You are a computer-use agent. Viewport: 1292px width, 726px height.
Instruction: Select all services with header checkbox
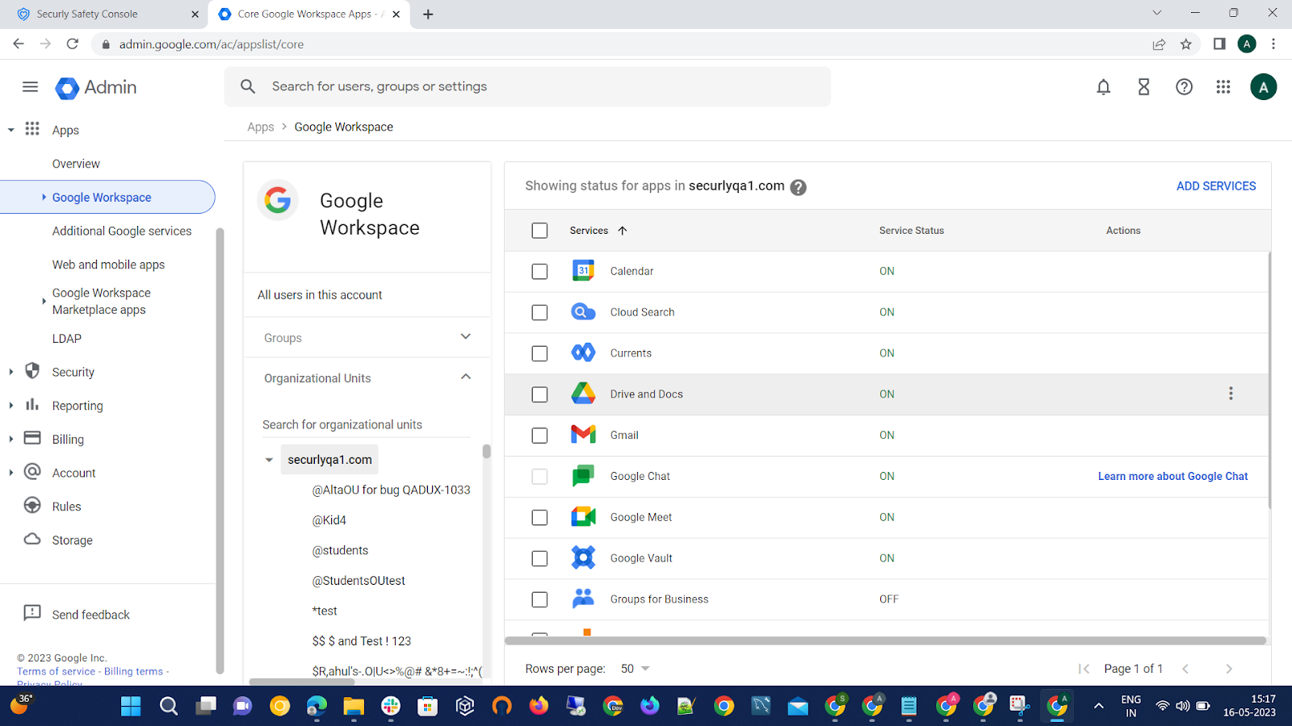(x=539, y=231)
